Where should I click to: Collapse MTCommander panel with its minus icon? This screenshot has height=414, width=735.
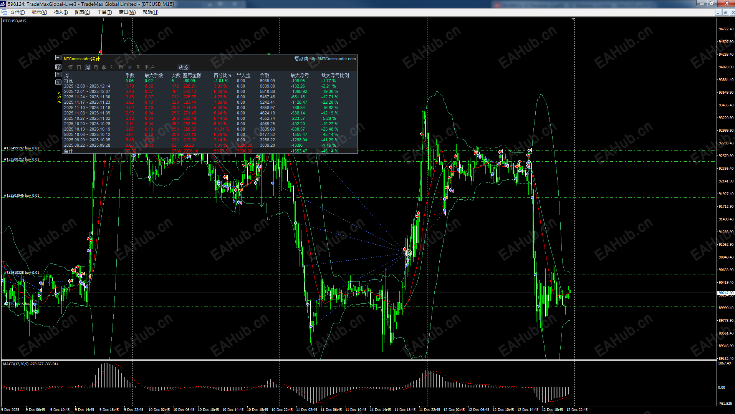(x=58, y=58)
